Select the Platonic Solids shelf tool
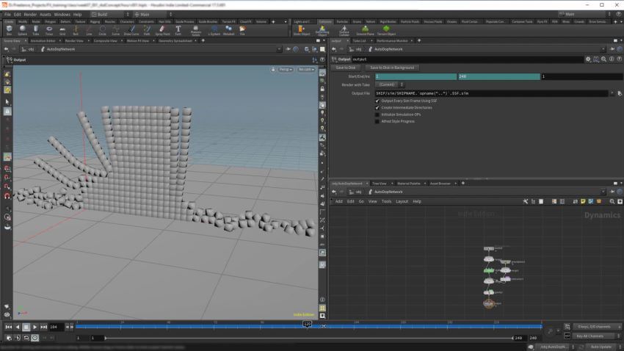624x351 pixels. click(195, 31)
